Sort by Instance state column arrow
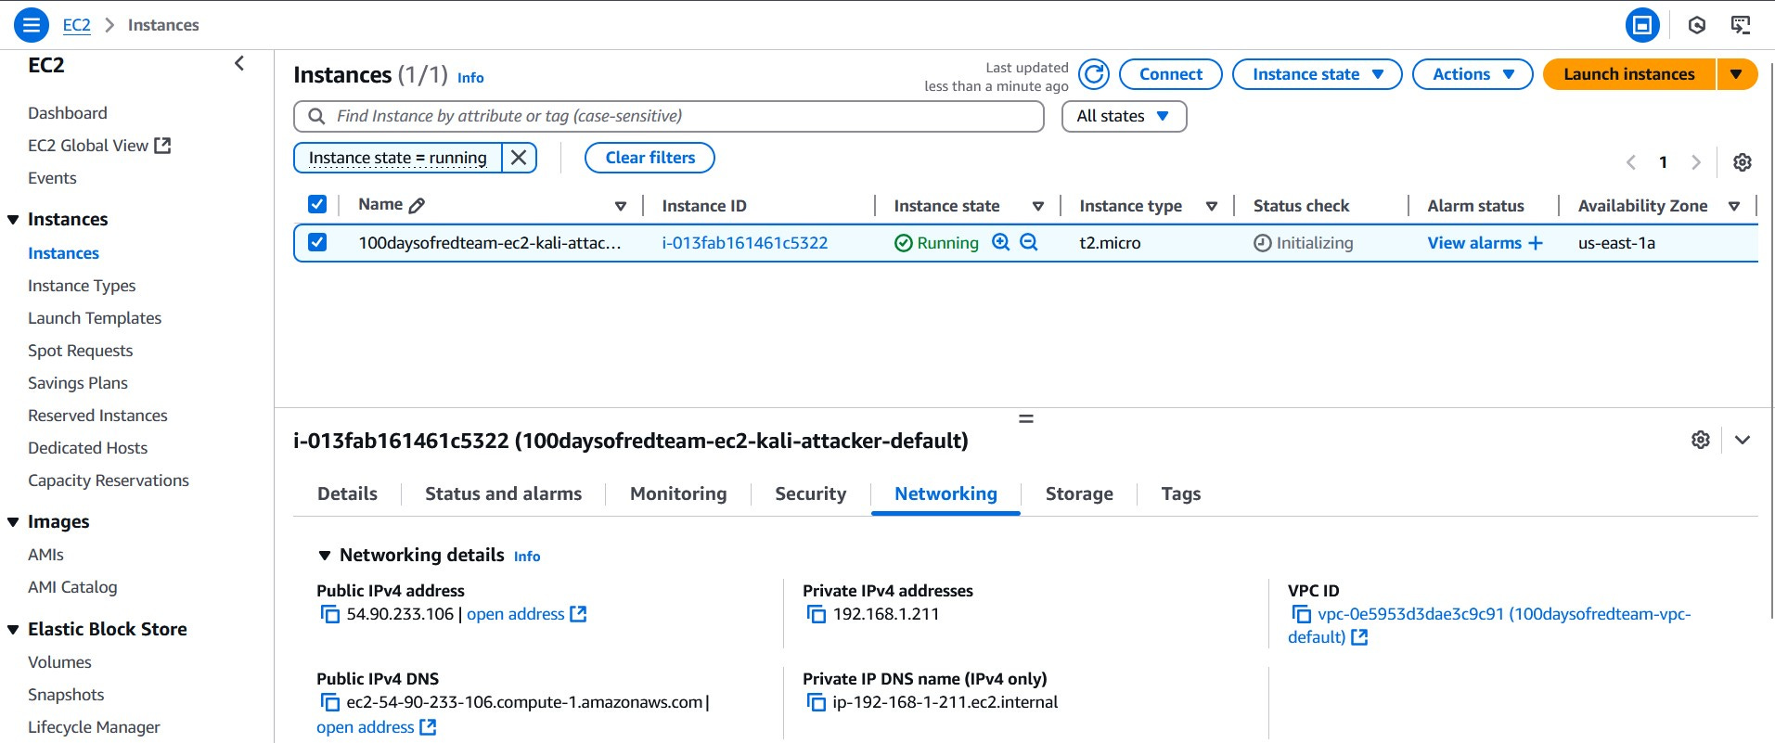Image resolution: width=1775 pixels, height=743 pixels. (1038, 206)
